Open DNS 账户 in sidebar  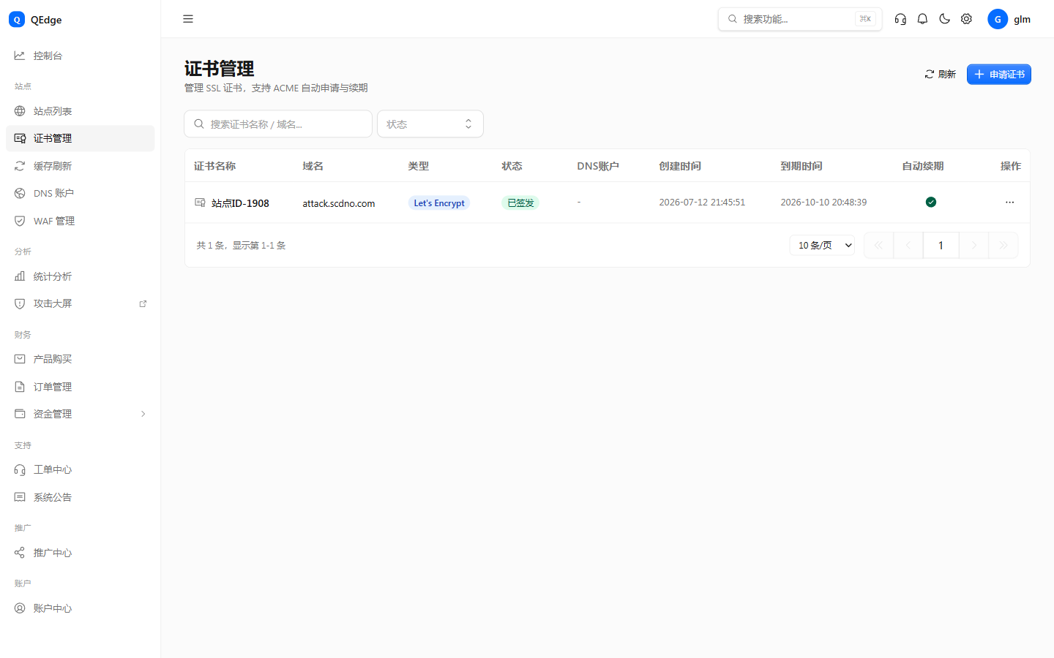click(81, 193)
